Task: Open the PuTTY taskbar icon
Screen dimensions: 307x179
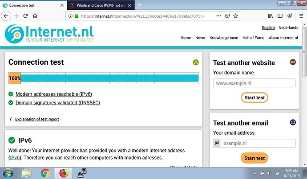Action: tap(82, 173)
